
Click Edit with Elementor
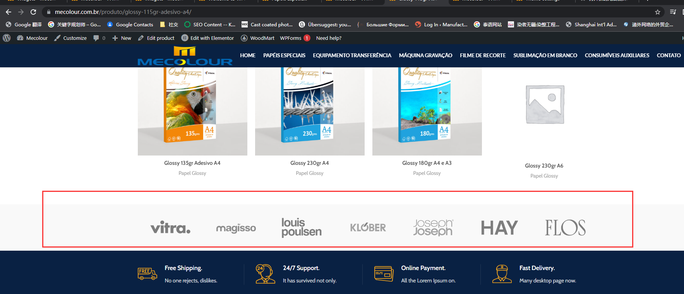(x=208, y=38)
